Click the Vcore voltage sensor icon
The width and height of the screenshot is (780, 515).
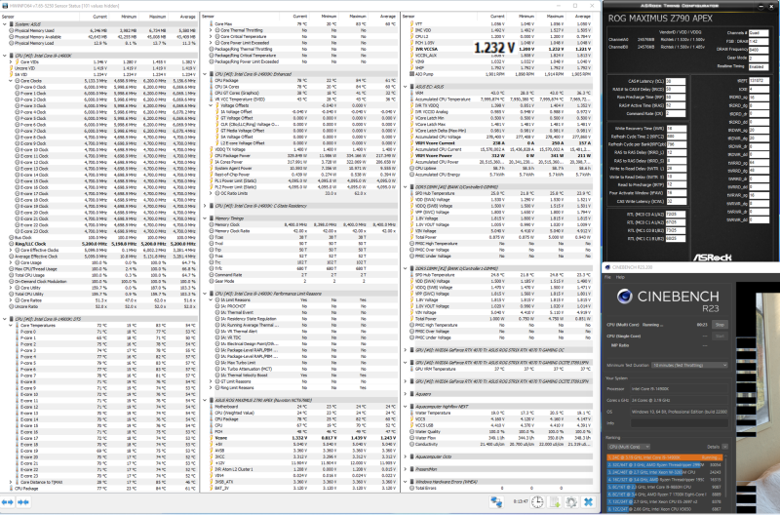coord(212,438)
